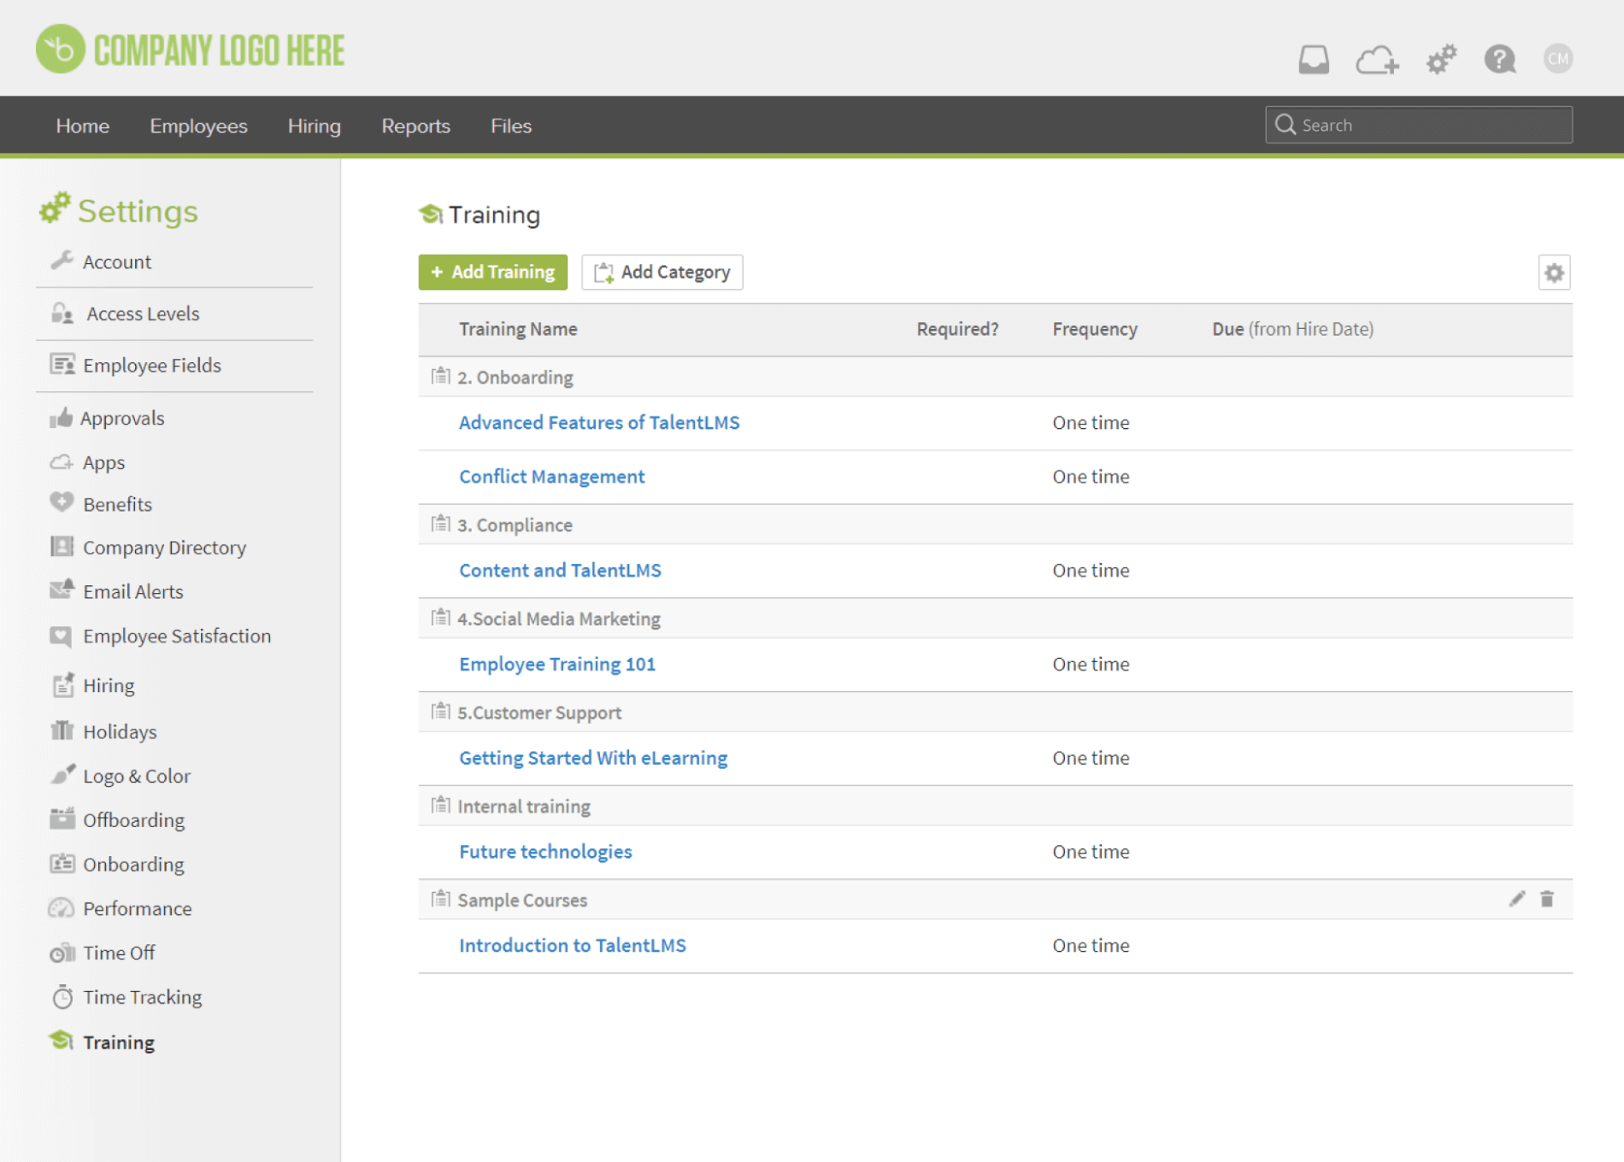Click the training table gear options icon

1554,273
